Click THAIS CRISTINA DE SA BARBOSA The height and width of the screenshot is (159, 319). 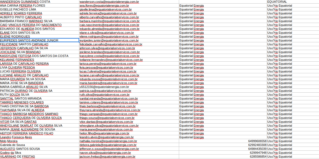[x=24, y=106]
